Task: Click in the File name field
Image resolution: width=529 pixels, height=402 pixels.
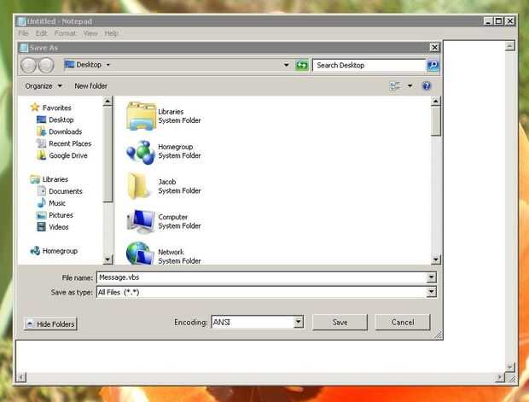Action: point(262,277)
